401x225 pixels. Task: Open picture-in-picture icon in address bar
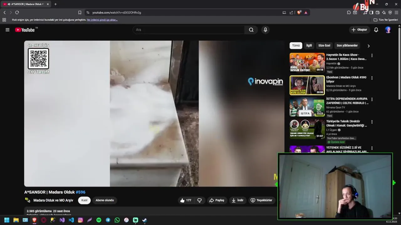284,12
